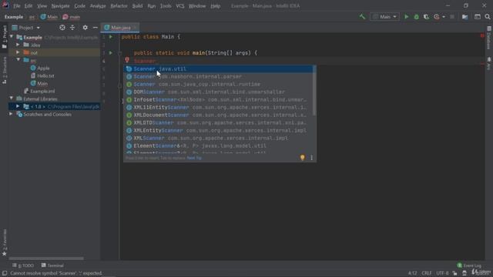The width and height of the screenshot is (493, 277).
Task: Toggle the Project tool window side tab
Action: tap(5, 37)
